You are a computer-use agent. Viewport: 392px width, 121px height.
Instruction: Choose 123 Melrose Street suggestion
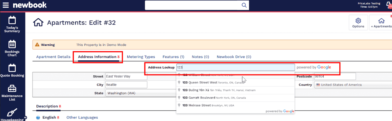(235, 105)
